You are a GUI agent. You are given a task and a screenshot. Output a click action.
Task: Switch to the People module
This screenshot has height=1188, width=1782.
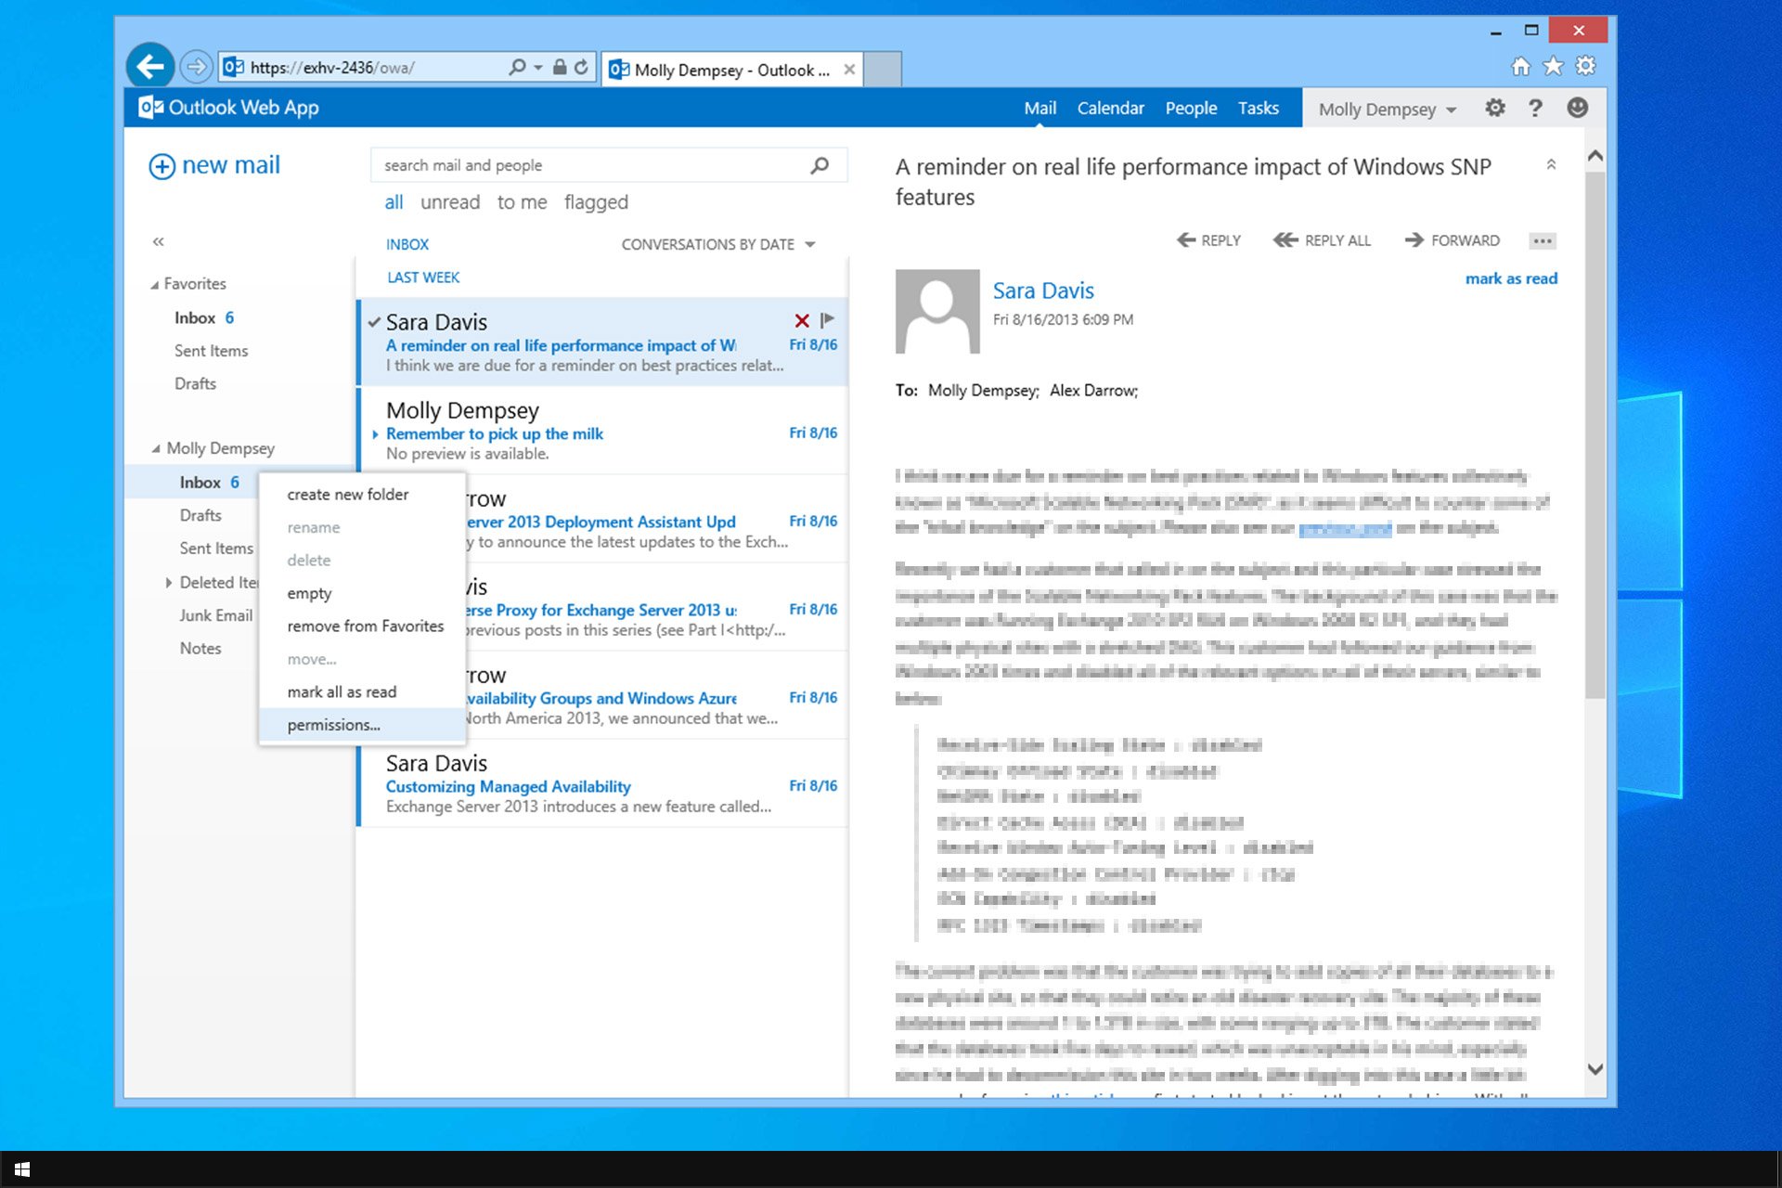click(x=1191, y=109)
